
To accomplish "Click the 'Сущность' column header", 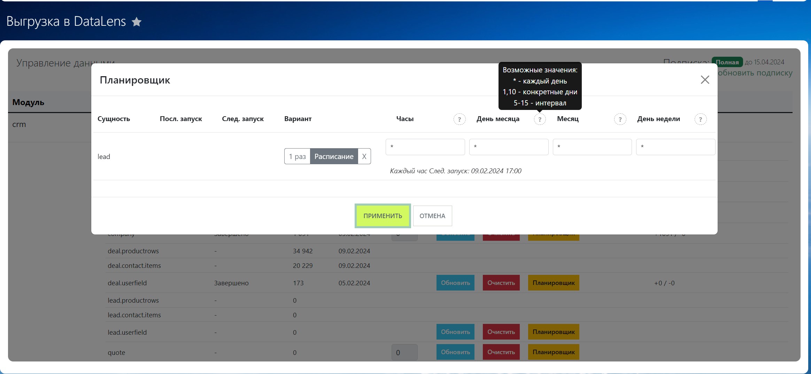I will coord(114,119).
